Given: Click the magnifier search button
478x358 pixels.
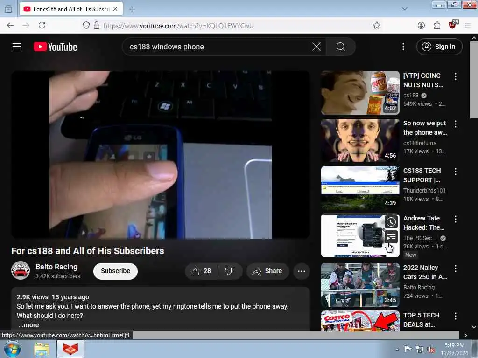Looking at the screenshot, I should click(x=340, y=47).
